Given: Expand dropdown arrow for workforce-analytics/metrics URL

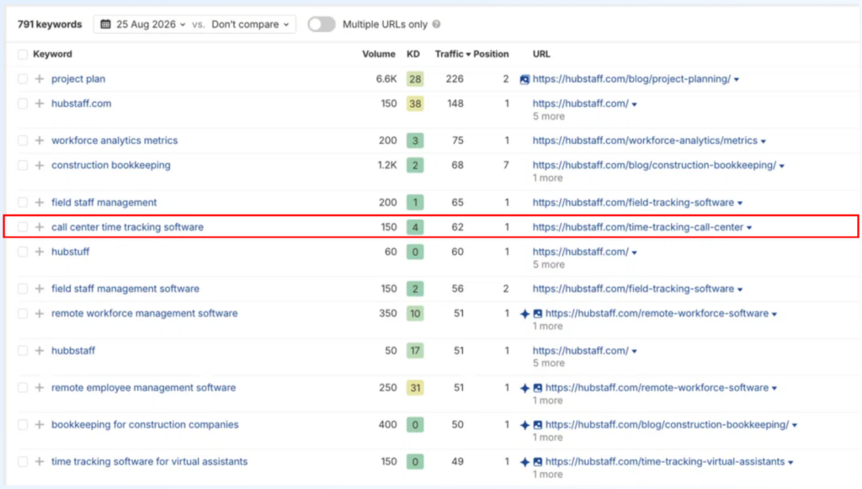Looking at the screenshot, I should (763, 141).
